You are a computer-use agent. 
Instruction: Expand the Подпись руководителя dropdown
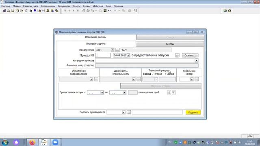[x=123, y=112]
